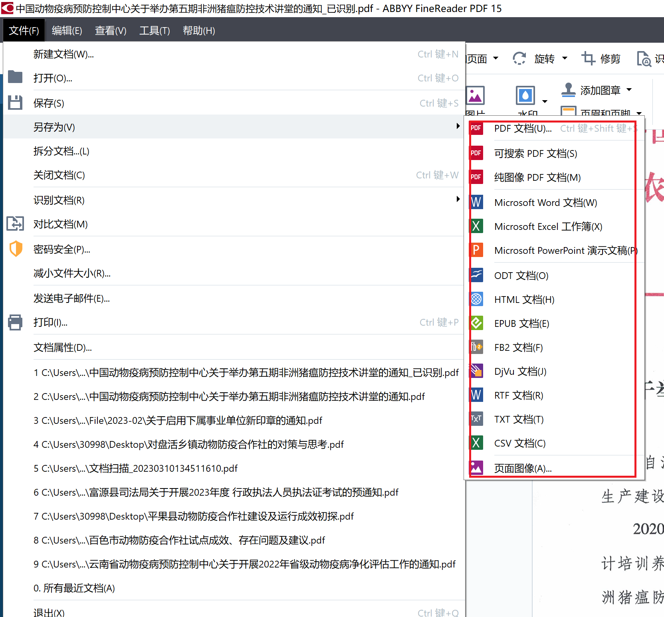The height and width of the screenshot is (617, 664).
Task: Open the 页眉和页脚 dropdown arrow
Action: (639, 114)
